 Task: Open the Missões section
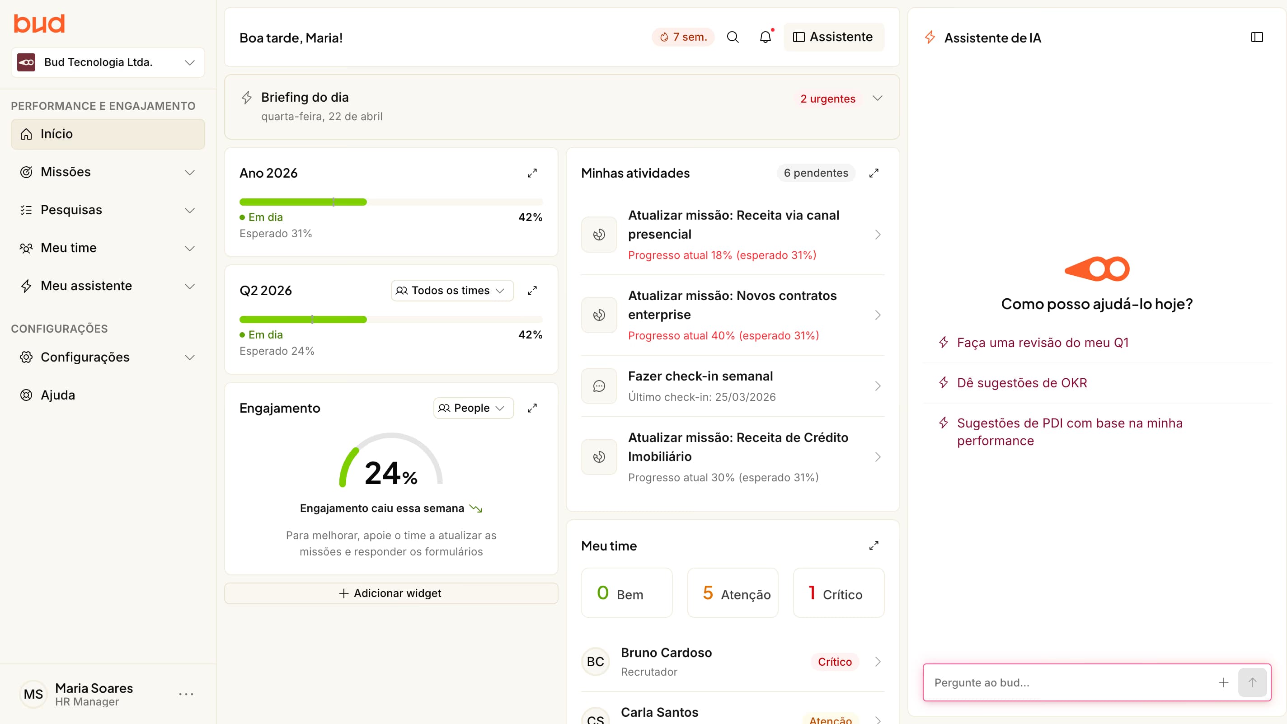(66, 171)
